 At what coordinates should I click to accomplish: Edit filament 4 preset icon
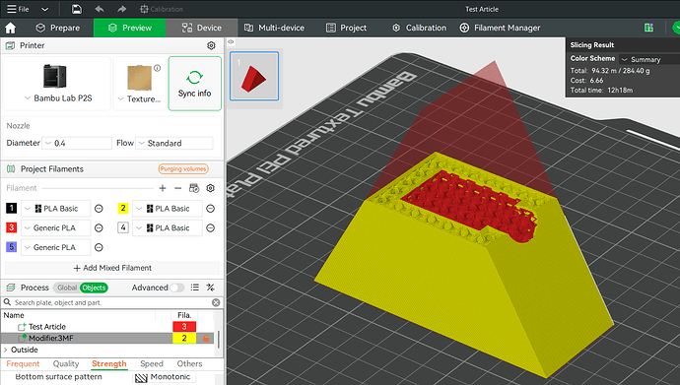point(210,227)
